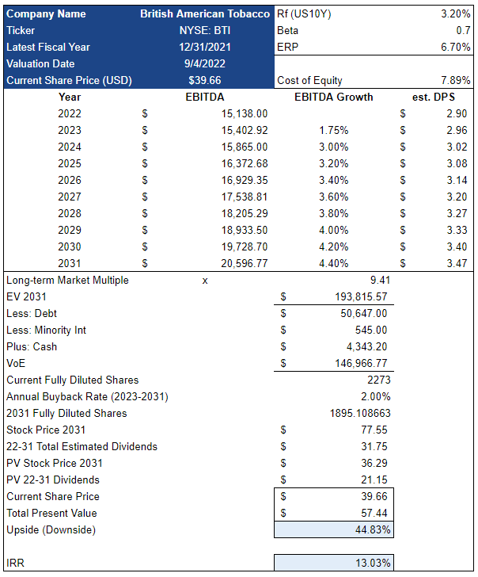Screen dimensions: 478x577
Task: Click the Plus: Cash value 4,343.20
Action: [x=366, y=346]
